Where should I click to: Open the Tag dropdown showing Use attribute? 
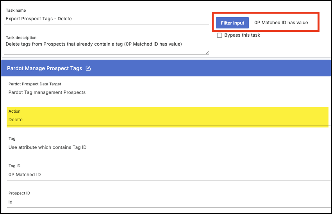(x=168, y=147)
